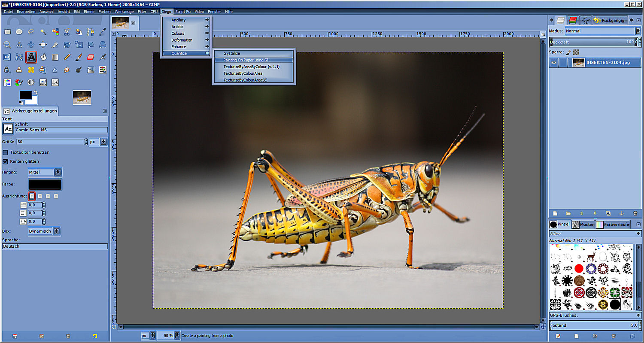Image resolution: width=644 pixels, height=343 pixels.
Task: Select the Rotate tool
Action: 67,44
